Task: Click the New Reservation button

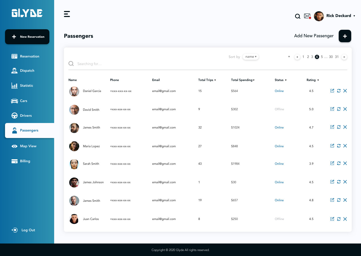Action: pyautogui.click(x=27, y=37)
